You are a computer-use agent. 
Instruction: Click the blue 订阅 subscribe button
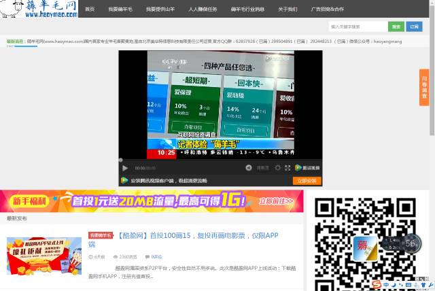414,27
